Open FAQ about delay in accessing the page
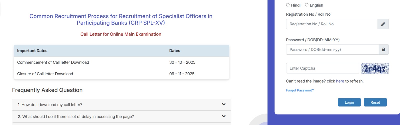Image resolution: width=400 pixels, height=125 pixels. pos(76,117)
